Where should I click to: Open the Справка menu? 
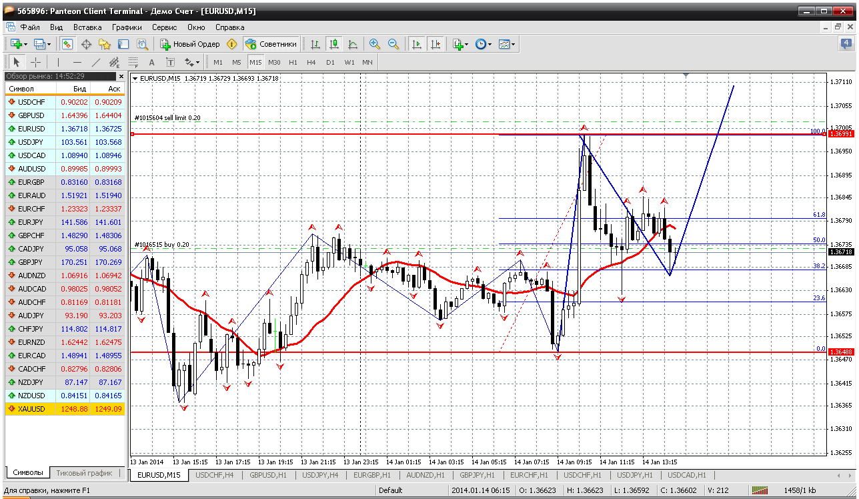[230, 27]
